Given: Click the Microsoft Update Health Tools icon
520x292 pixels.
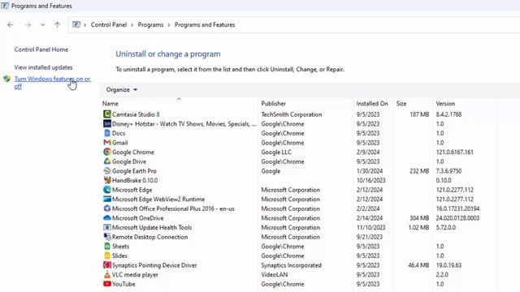Looking at the screenshot, I should coord(106,227).
